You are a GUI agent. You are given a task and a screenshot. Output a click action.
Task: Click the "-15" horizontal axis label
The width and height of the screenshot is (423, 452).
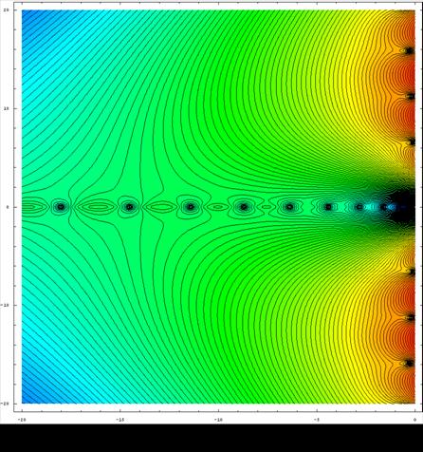120,420
